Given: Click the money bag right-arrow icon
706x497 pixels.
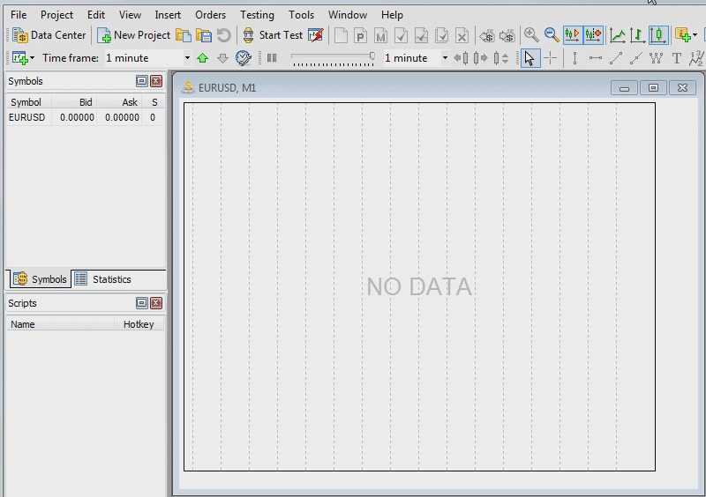Looking at the screenshot, I should 507,35.
